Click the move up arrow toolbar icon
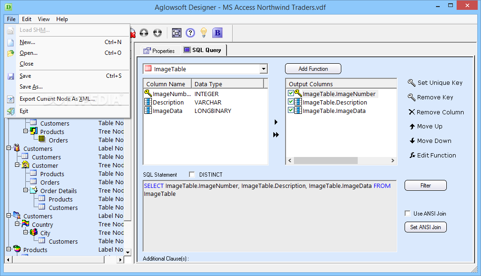 pos(144,33)
